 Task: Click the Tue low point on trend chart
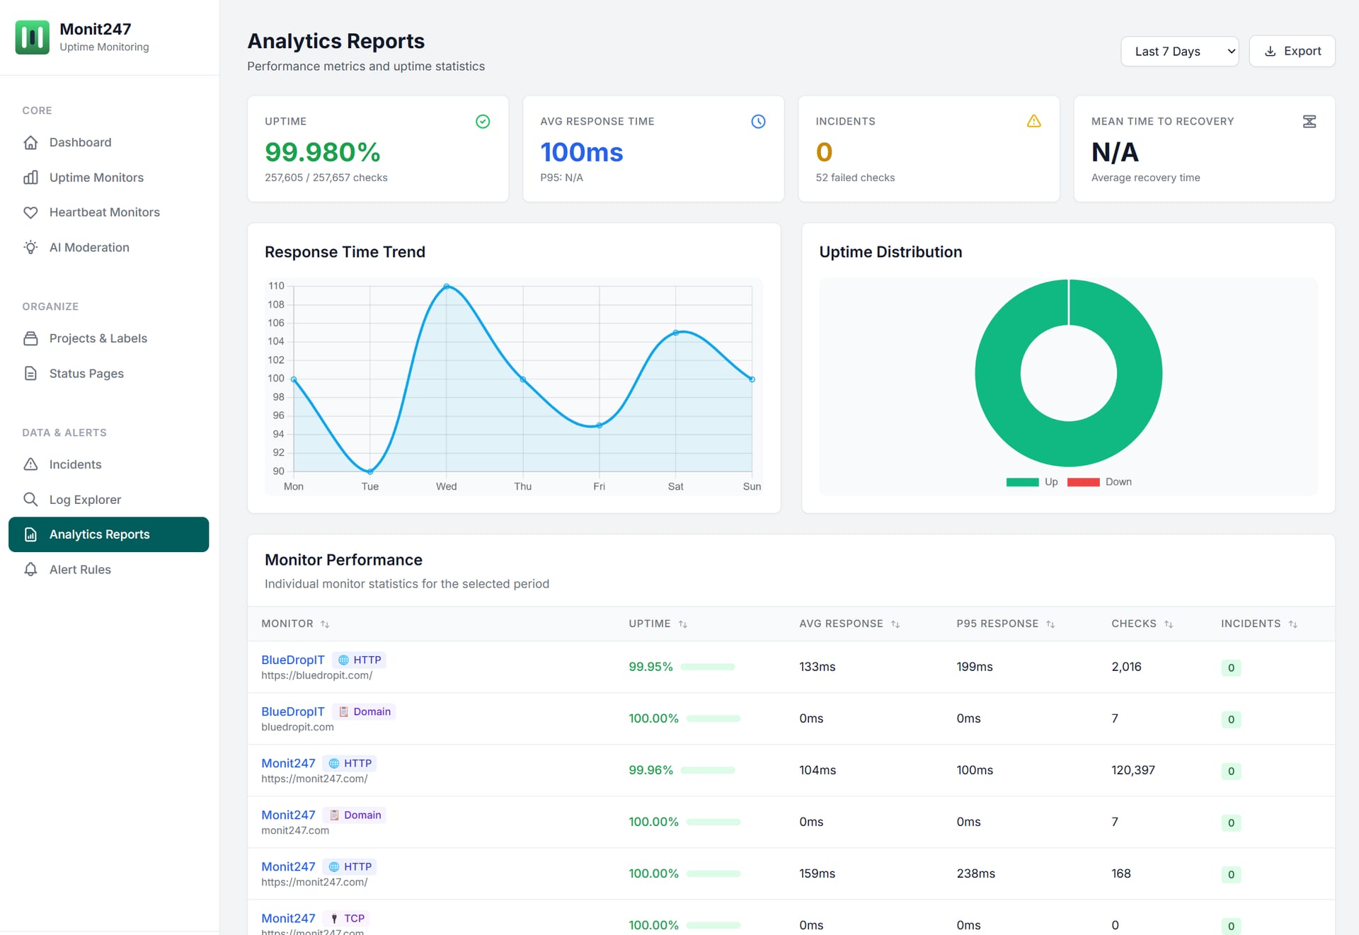coord(370,471)
